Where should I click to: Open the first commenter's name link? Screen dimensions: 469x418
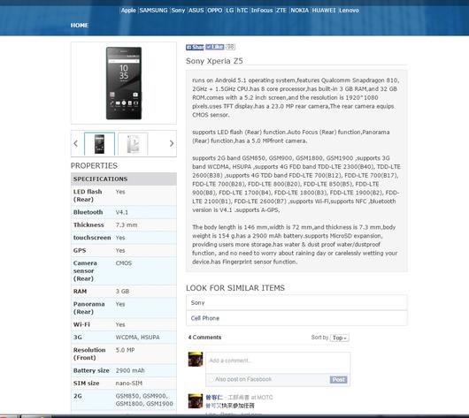point(214,398)
